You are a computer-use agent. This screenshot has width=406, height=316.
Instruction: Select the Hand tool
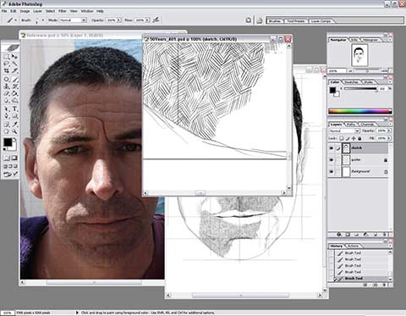(7, 131)
